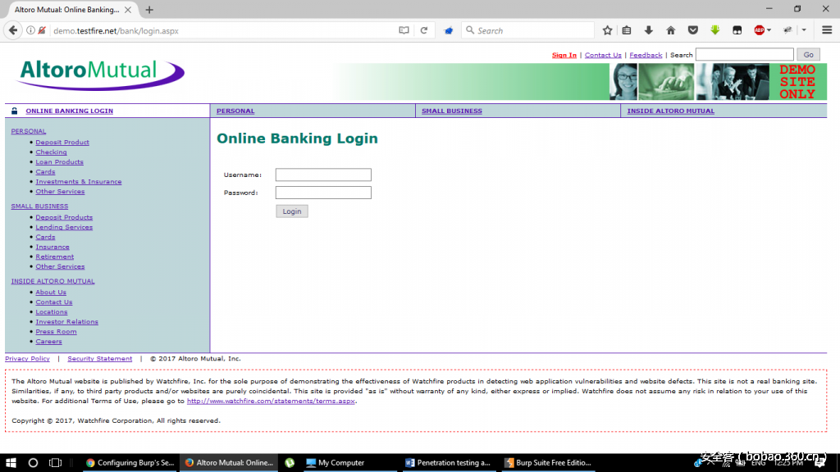This screenshot has height=472, width=840.
Task: Reload the page using the refresh icon
Action: [424, 29]
